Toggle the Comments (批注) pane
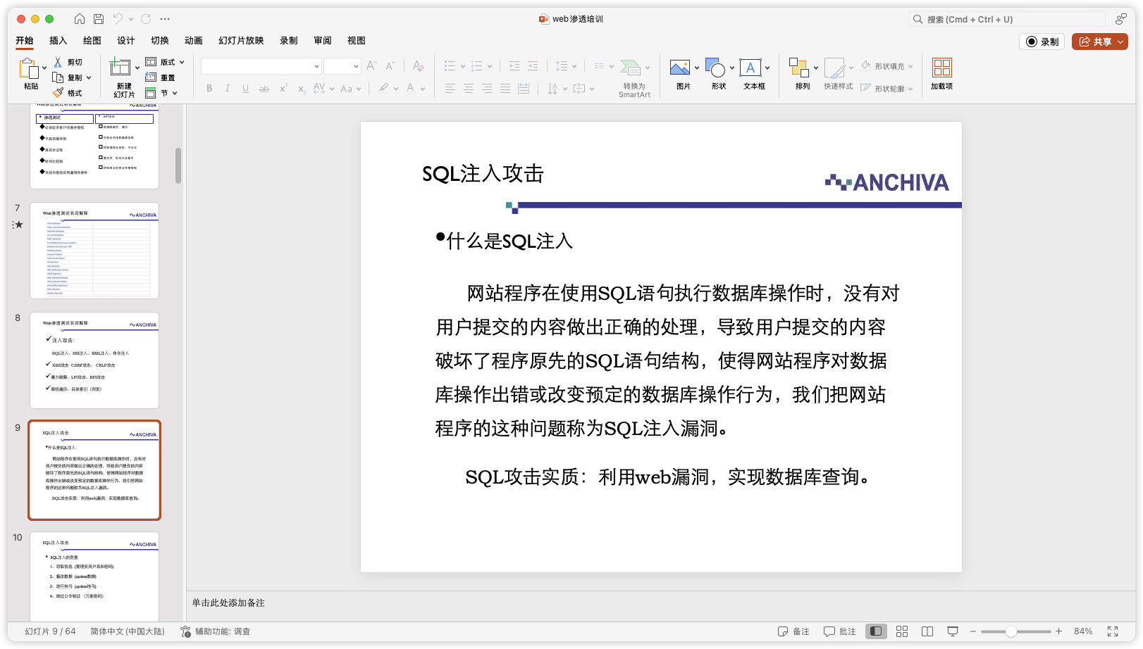Image resolution: width=1143 pixels, height=649 pixels. point(840,631)
